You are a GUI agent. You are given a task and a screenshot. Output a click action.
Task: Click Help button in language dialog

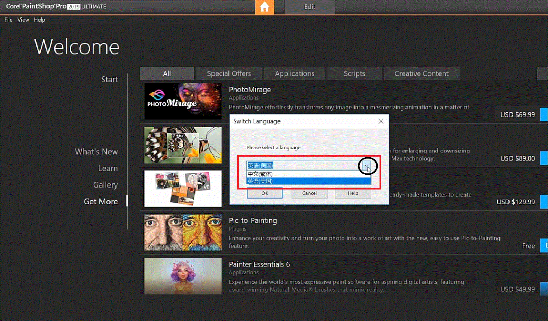pos(353,193)
